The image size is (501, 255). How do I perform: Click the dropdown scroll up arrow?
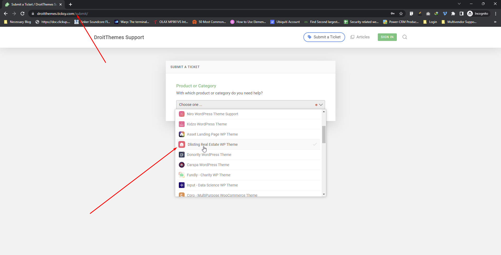click(324, 112)
